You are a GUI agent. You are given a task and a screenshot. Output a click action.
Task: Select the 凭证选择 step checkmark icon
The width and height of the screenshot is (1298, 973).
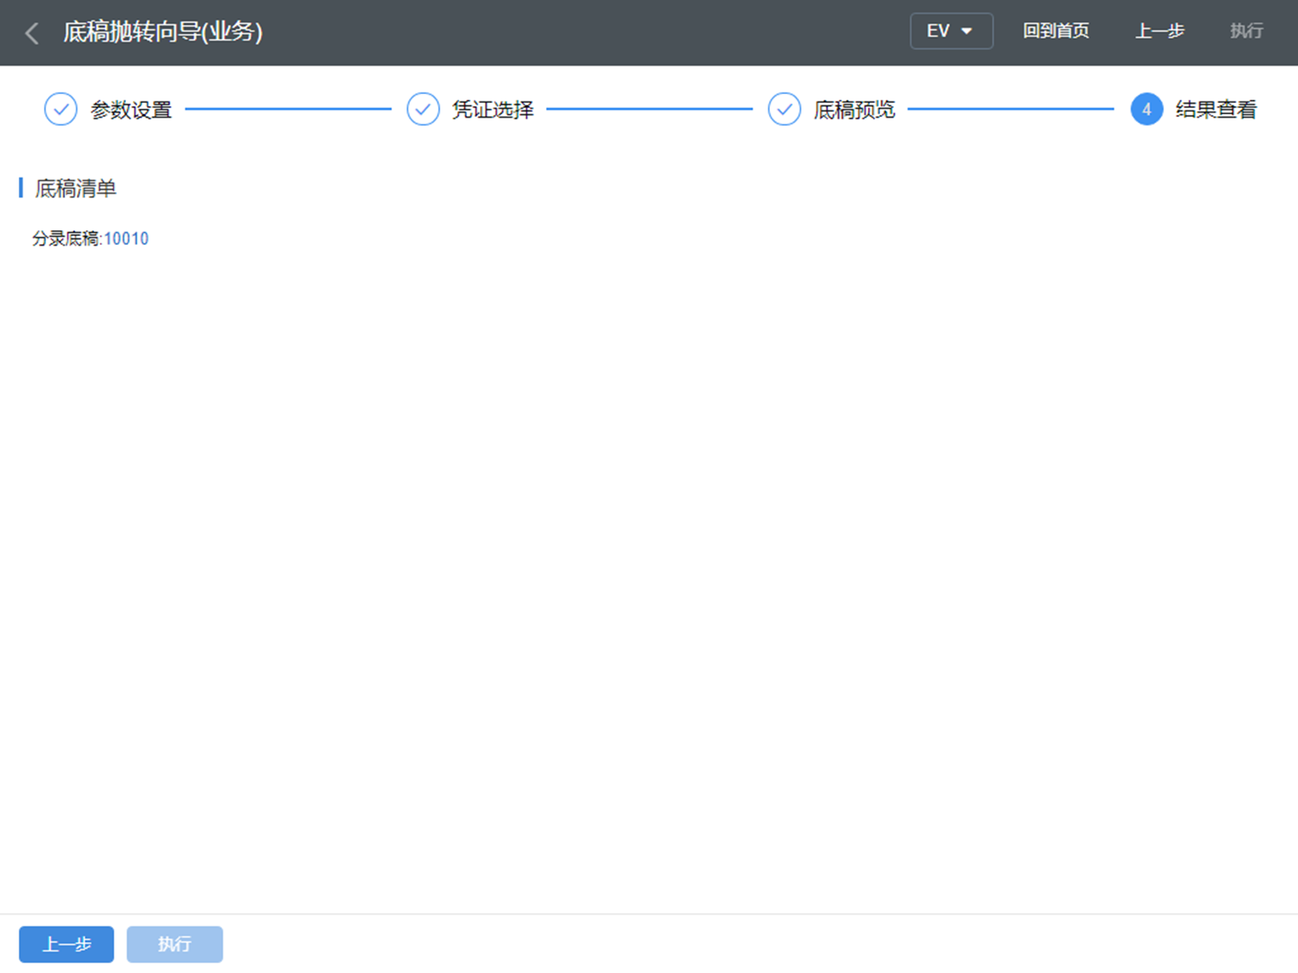click(x=423, y=109)
